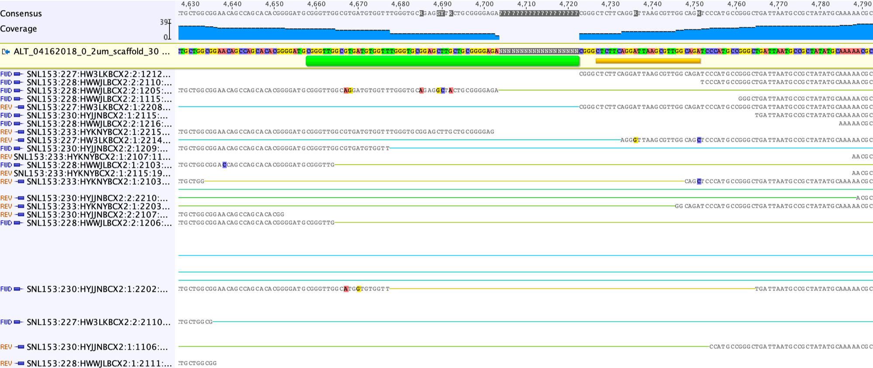Click REV icon of SNL153:233:HYKNYBCX2:1:2203
The width and height of the screenshot is (873, 368).
coord(20,206)
